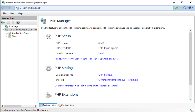Collapse the SCP-3YZC0ZGGEDF server node
The height and width of the screenshot is (112, 195).
click(3, 30)
